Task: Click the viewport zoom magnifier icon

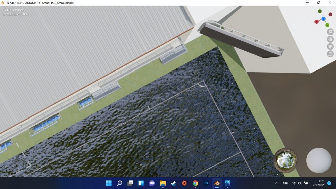Action: 330,32
